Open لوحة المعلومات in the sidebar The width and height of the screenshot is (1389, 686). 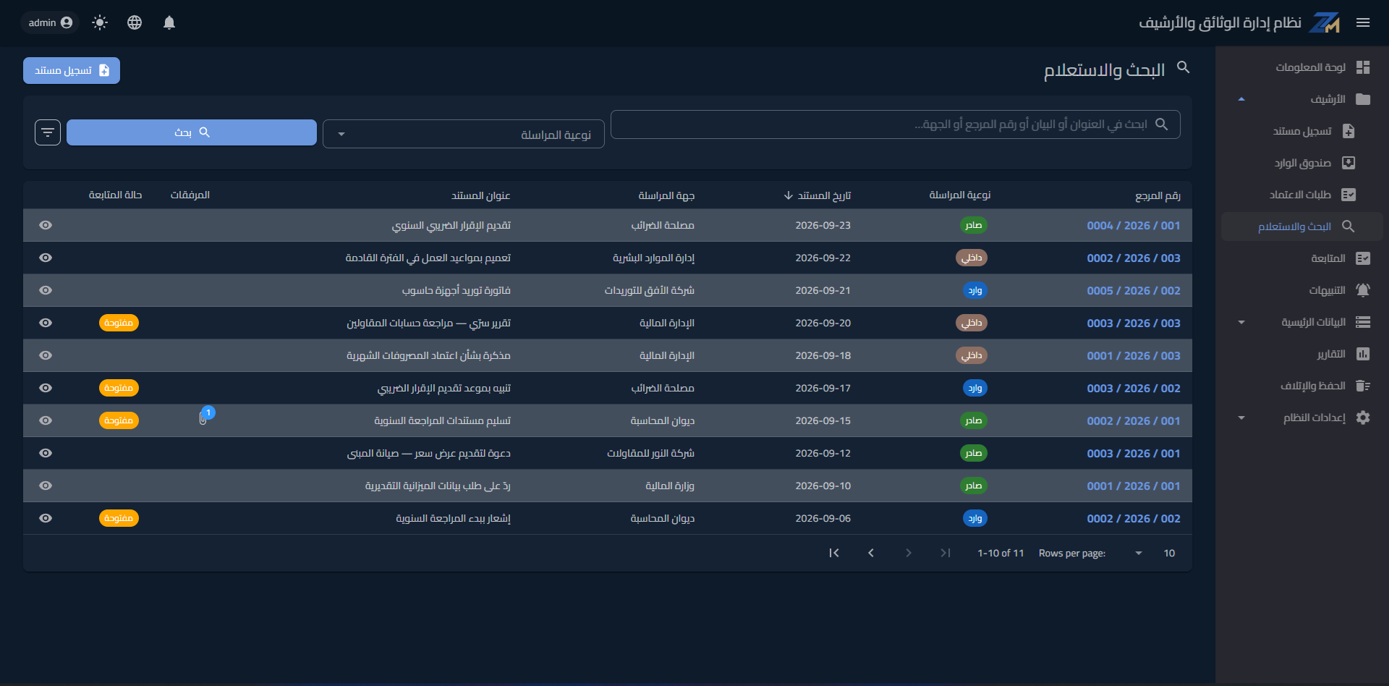1302,67
